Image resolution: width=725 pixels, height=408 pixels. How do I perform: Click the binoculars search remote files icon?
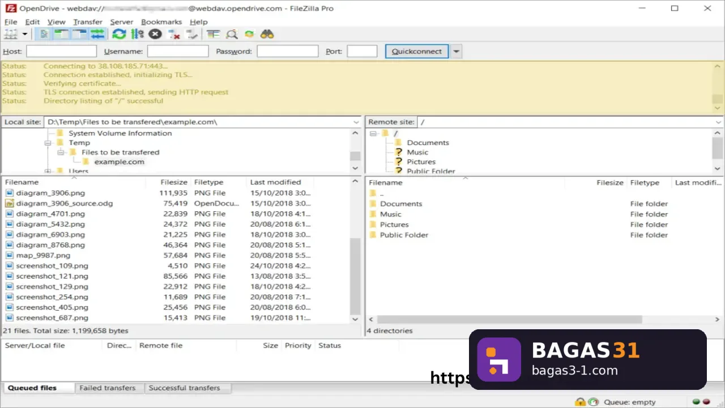pos(267,34)
